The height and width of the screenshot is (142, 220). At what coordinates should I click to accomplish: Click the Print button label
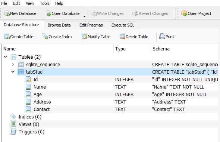(x=170, y=37)
